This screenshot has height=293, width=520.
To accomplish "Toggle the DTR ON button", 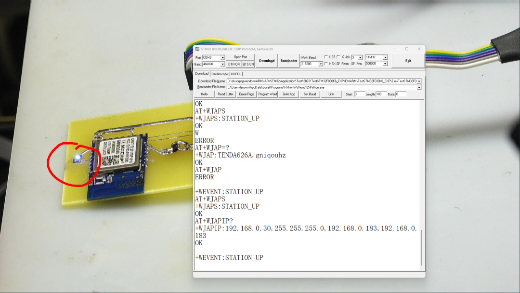I will 234,64.
